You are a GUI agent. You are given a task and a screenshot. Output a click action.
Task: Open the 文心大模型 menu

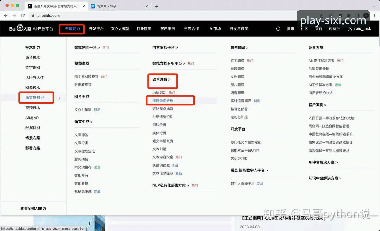point(120,29)
